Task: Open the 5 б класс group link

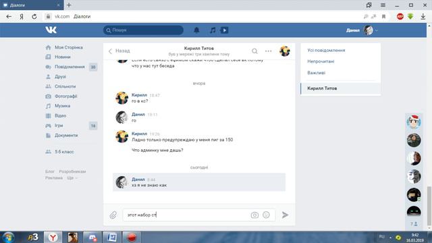Action: coord(64,152)
